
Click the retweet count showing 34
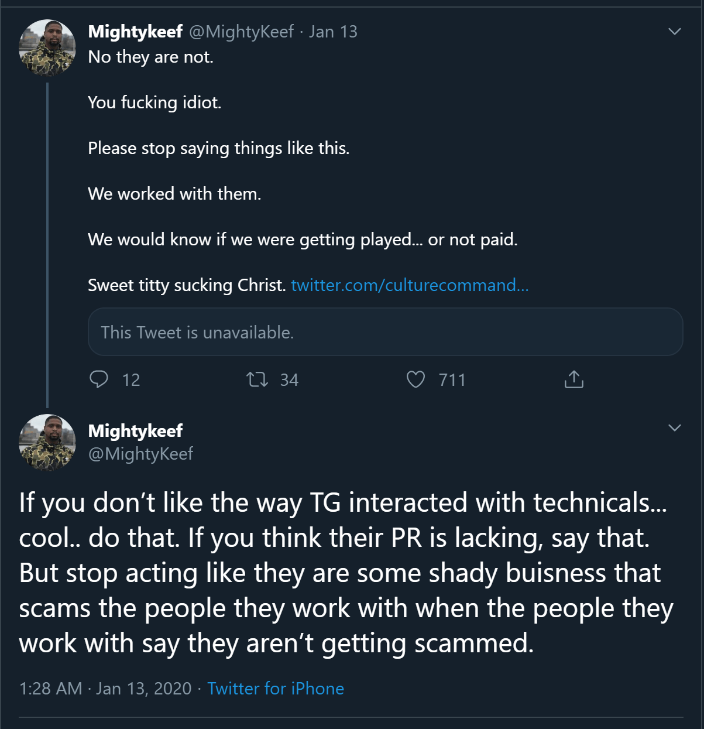click(289, 381)
